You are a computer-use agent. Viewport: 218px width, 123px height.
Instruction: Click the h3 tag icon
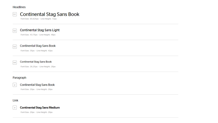click(x=15, y=46)
